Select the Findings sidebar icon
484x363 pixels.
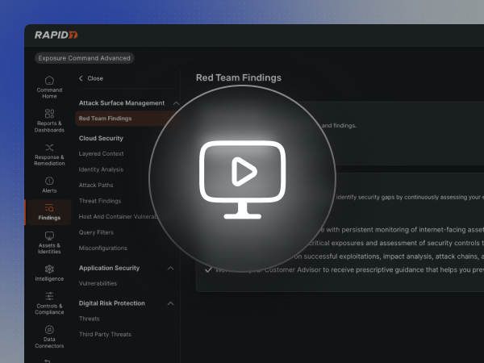[49, 213]
